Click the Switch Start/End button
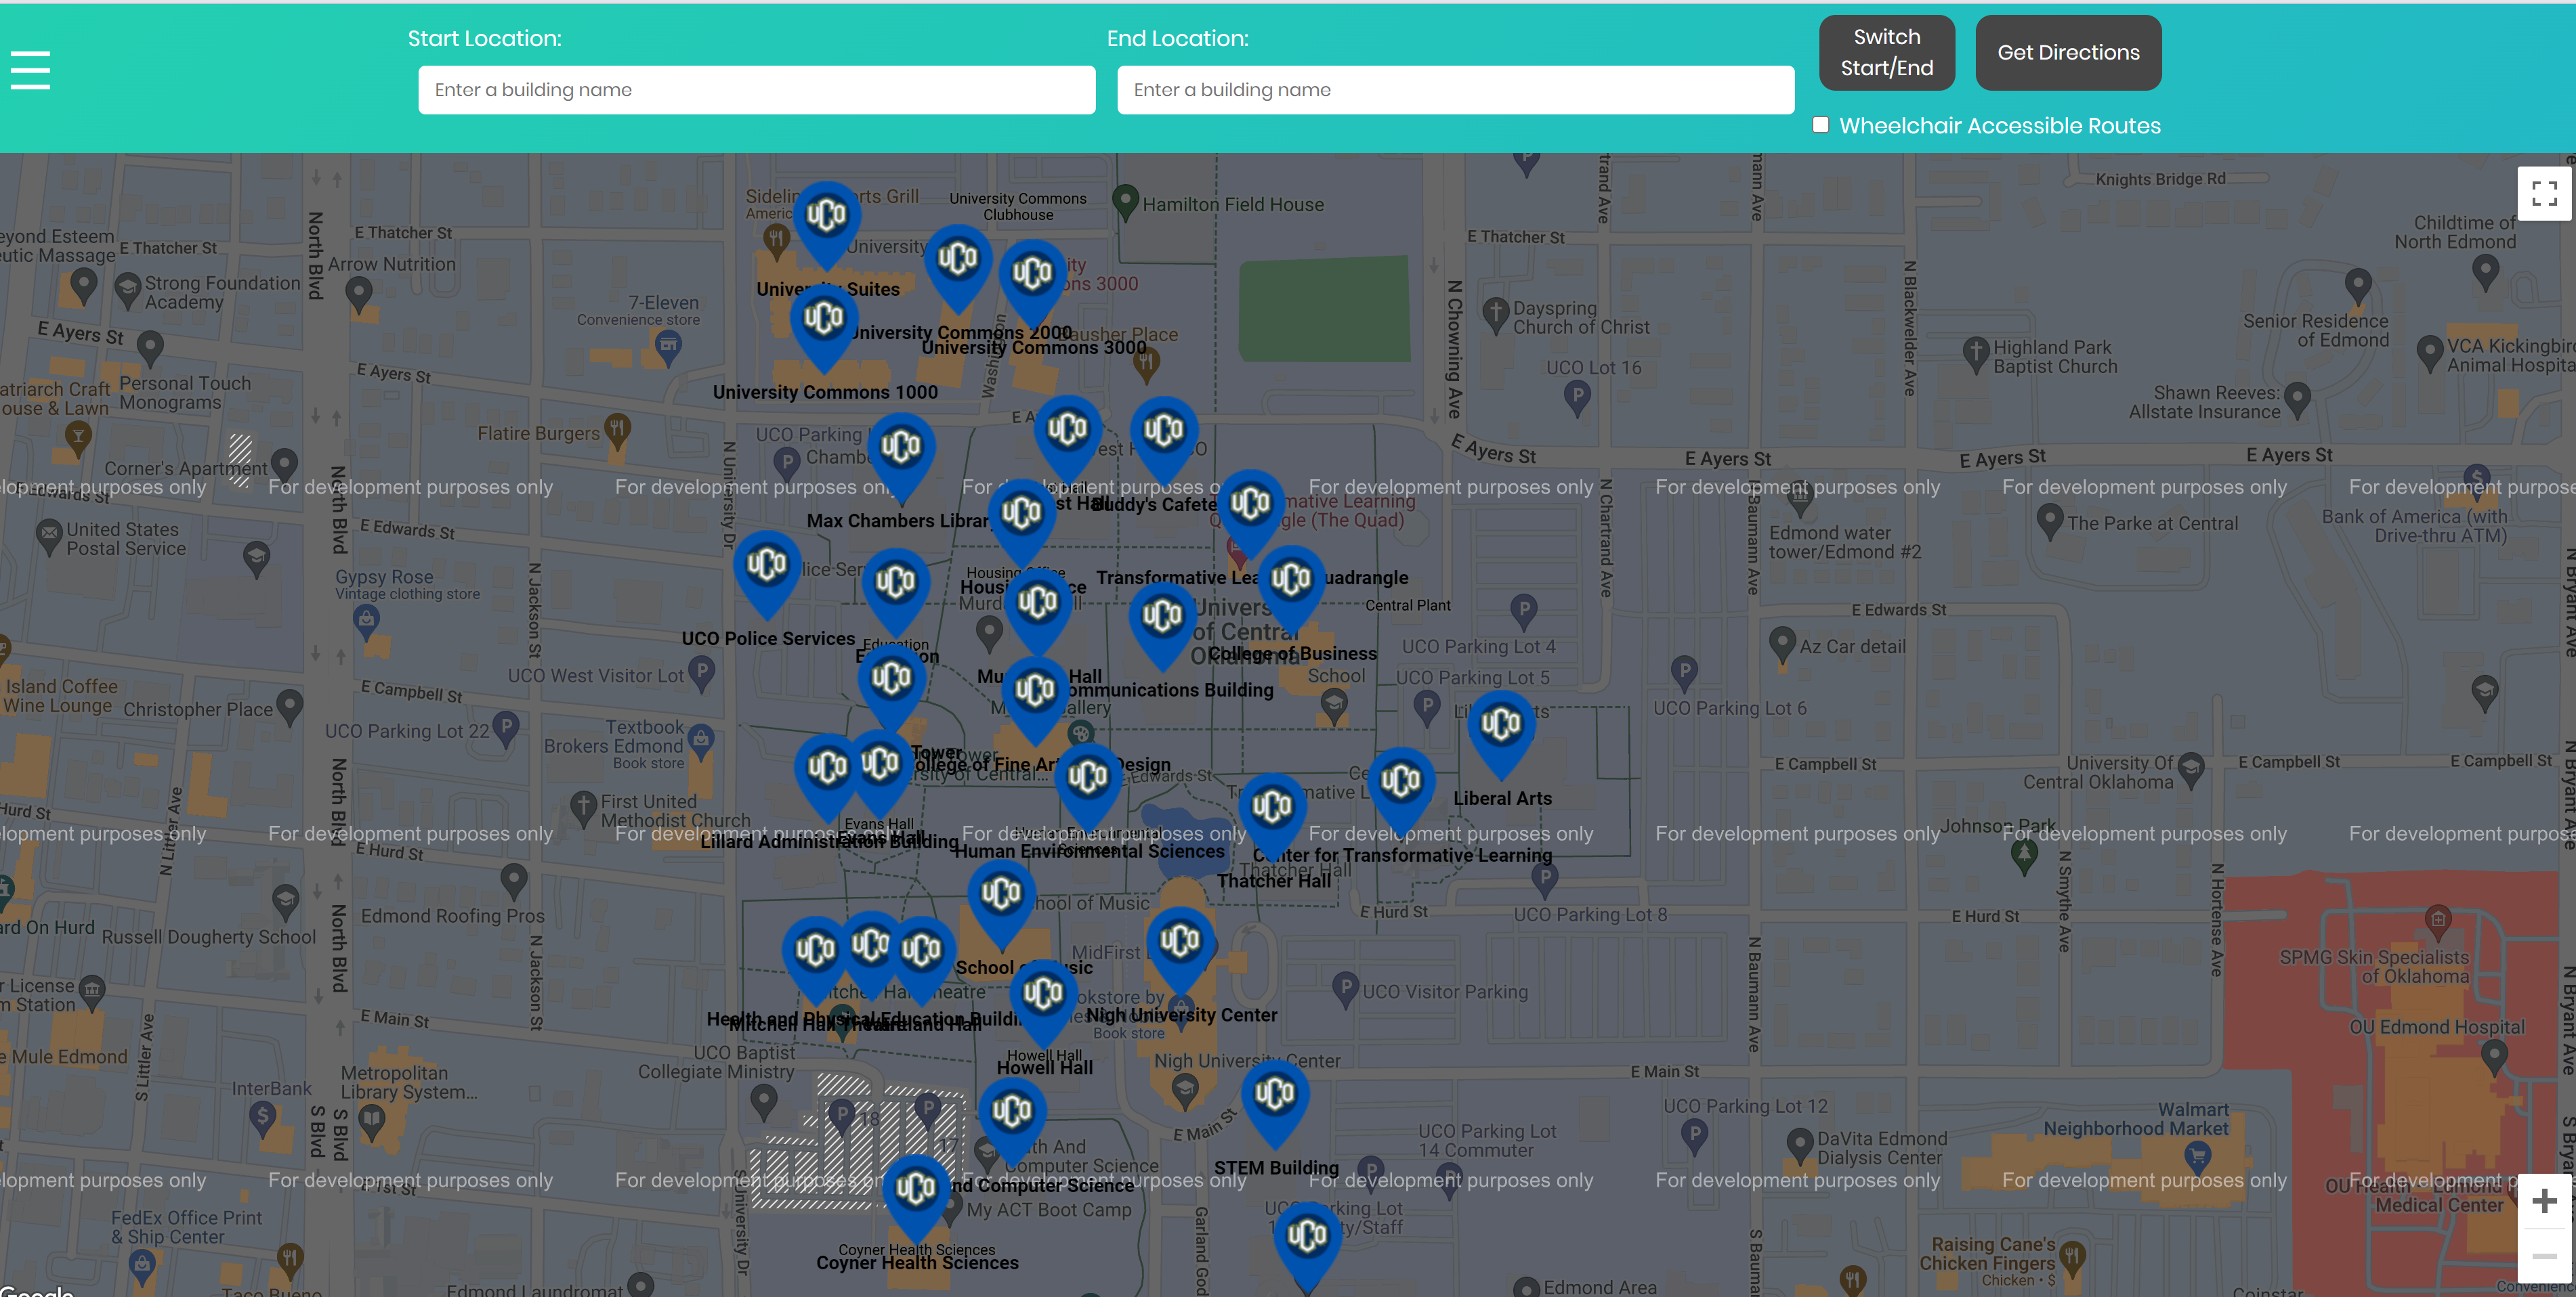The width and height of the screenshot is (2576, 1297). (x=1886, y=52)
